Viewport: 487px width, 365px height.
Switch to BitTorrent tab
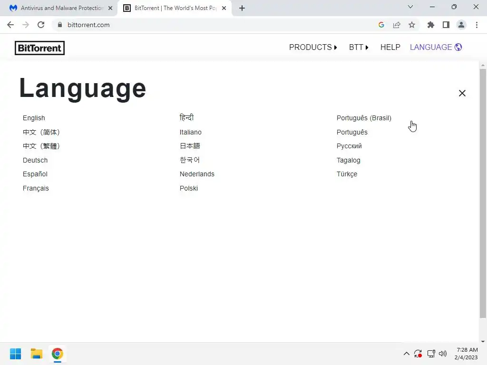[x=174, y=8]
